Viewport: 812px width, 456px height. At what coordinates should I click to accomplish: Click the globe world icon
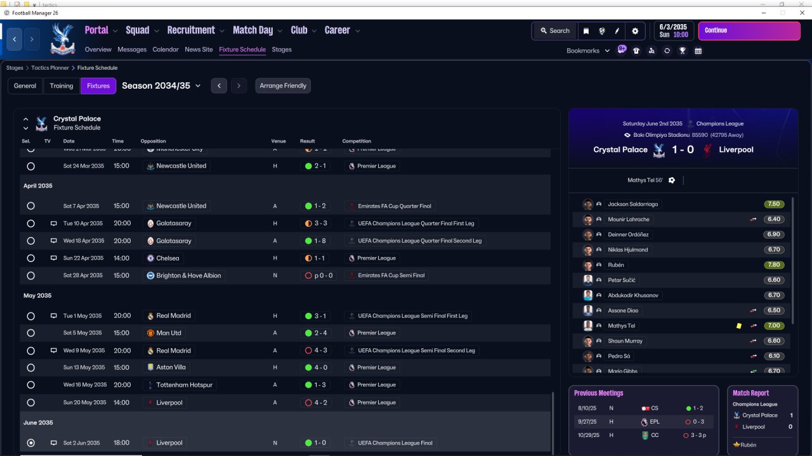(601, 30)
